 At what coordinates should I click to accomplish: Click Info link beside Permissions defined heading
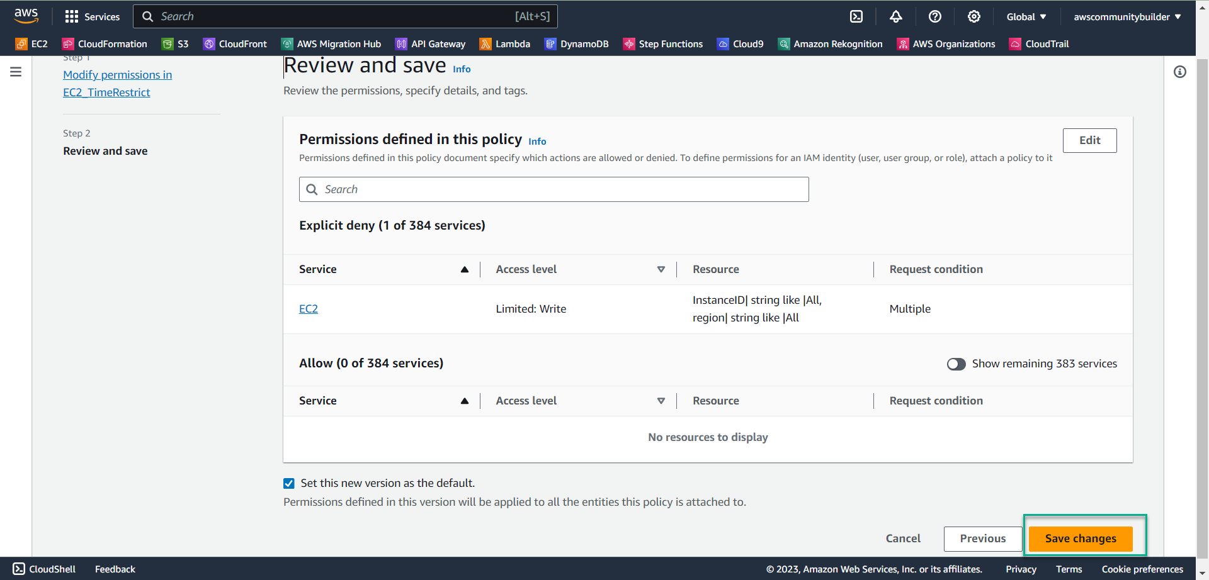point(537,142)
